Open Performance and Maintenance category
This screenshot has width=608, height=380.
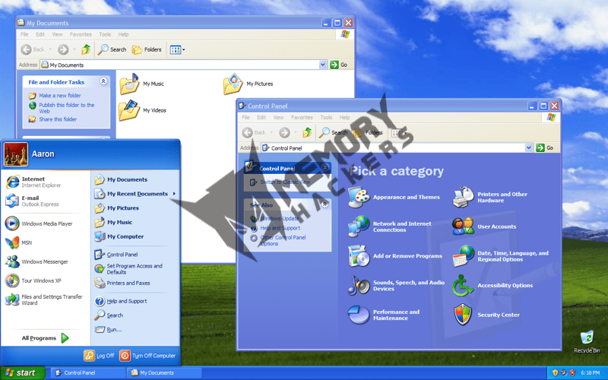click(384, 315)
